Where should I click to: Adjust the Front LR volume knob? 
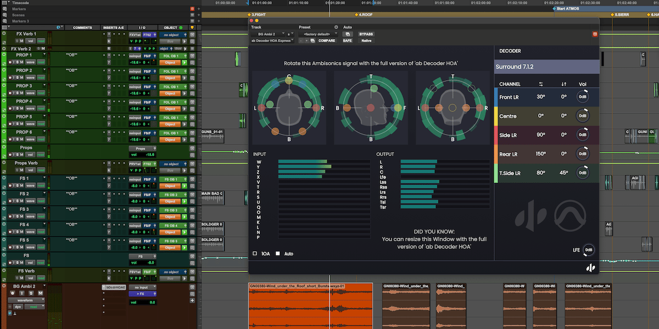(x=582, y=97)
